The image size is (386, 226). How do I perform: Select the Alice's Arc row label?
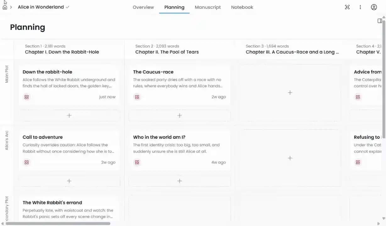pos(7,140)
